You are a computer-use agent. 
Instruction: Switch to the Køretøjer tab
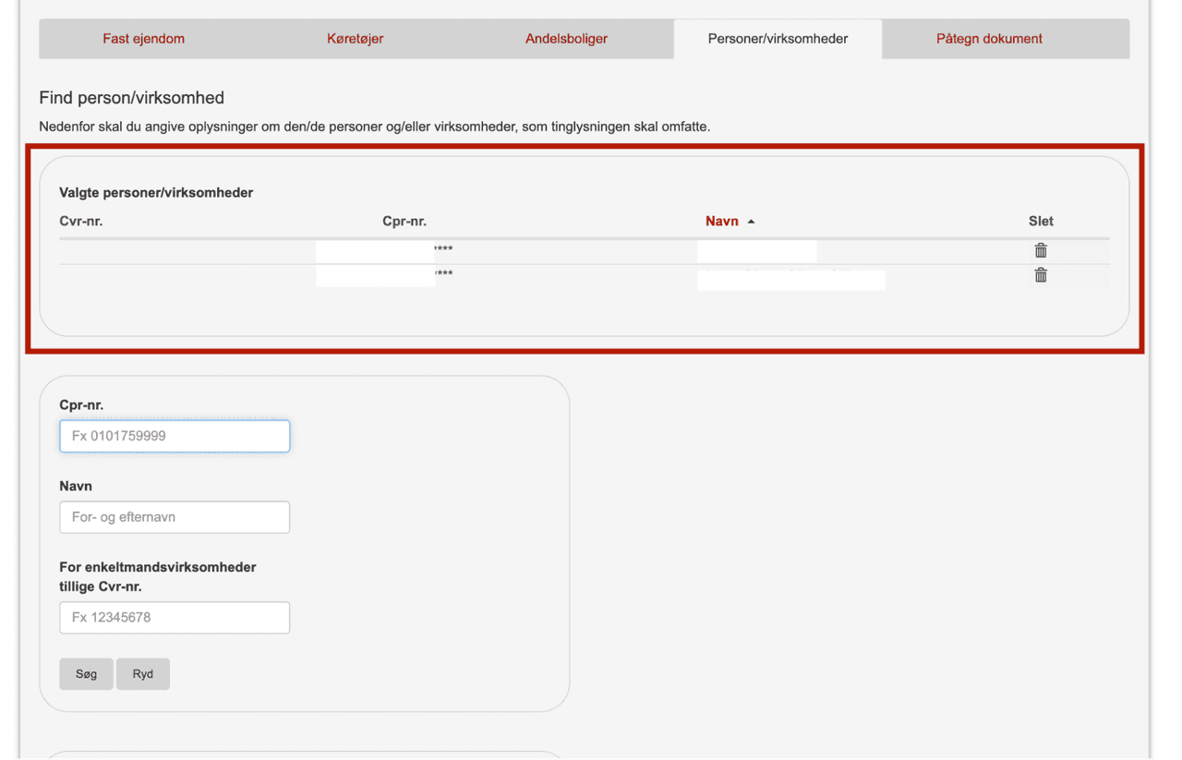pyautogui.click(x=355, y=39)
